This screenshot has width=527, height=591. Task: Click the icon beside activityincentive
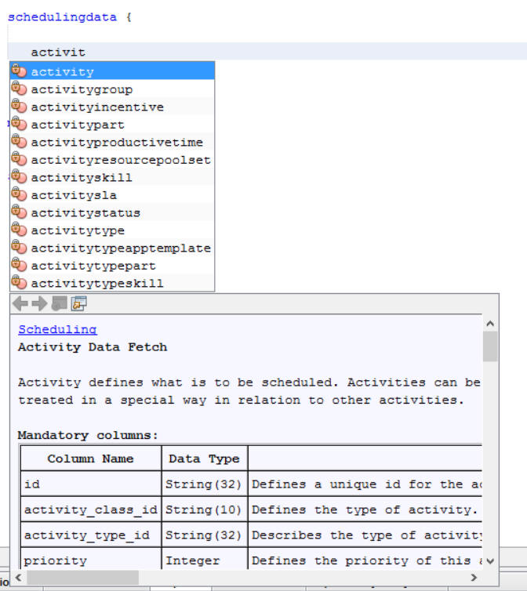pos(20,107)
